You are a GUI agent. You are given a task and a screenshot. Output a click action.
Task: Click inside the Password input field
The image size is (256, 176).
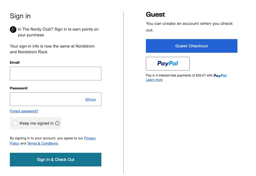(x=46, y=99)
